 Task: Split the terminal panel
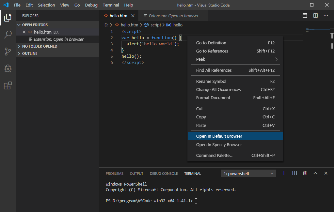(294, 174)
